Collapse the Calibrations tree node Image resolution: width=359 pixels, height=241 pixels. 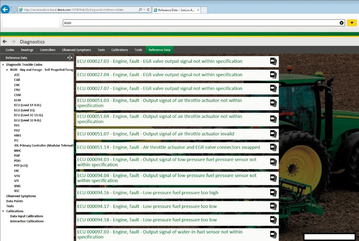click(3, 211)
